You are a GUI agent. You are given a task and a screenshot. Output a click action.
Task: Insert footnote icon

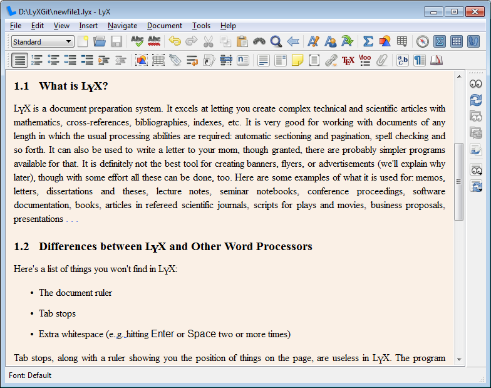263,60
